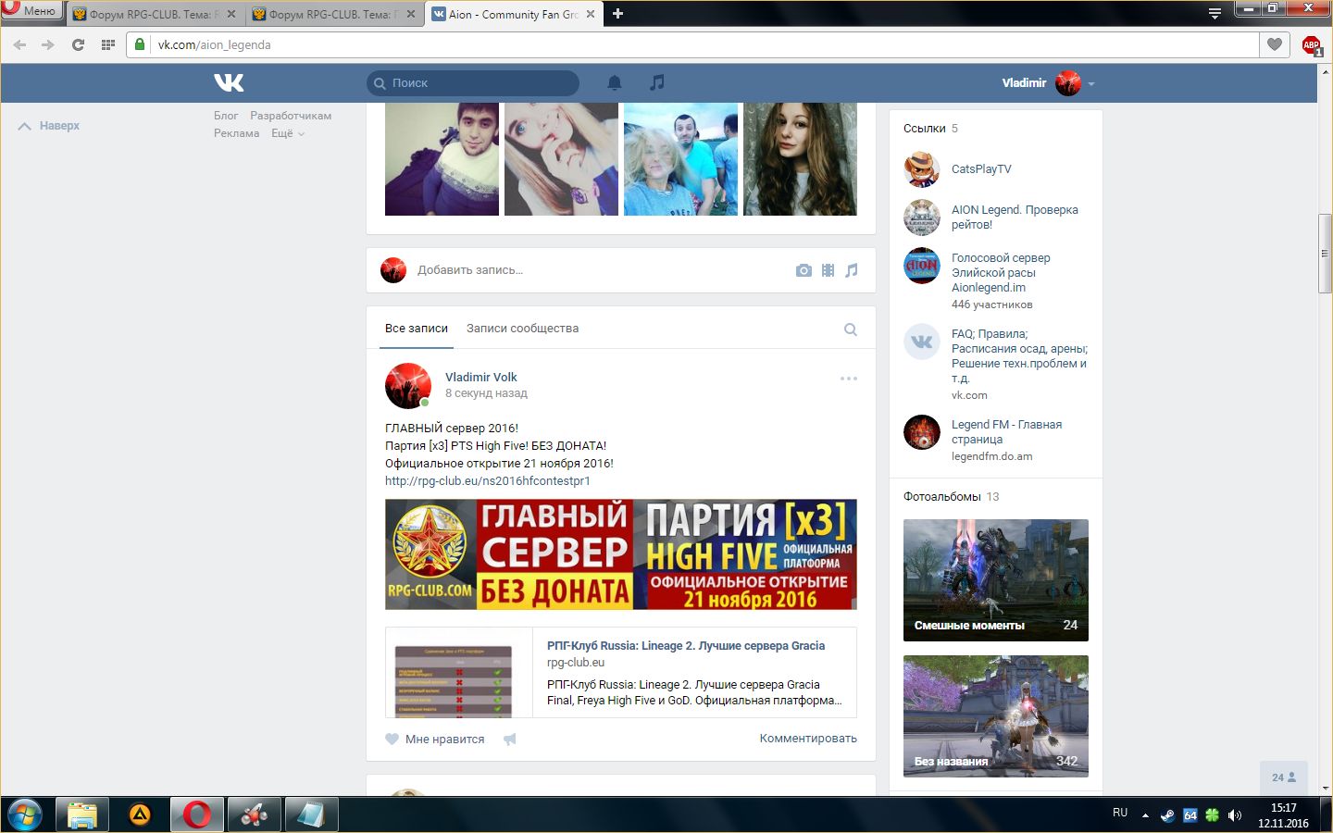Viewport: 1333px width, 833px height.
Task: Attach a video with the film icon
Action: tap(828, 270)
